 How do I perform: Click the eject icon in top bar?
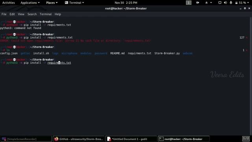(x=206, y=3)
